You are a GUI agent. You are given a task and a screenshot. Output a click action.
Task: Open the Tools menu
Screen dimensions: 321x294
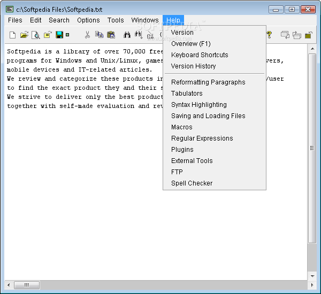click(x=116, y=20)
